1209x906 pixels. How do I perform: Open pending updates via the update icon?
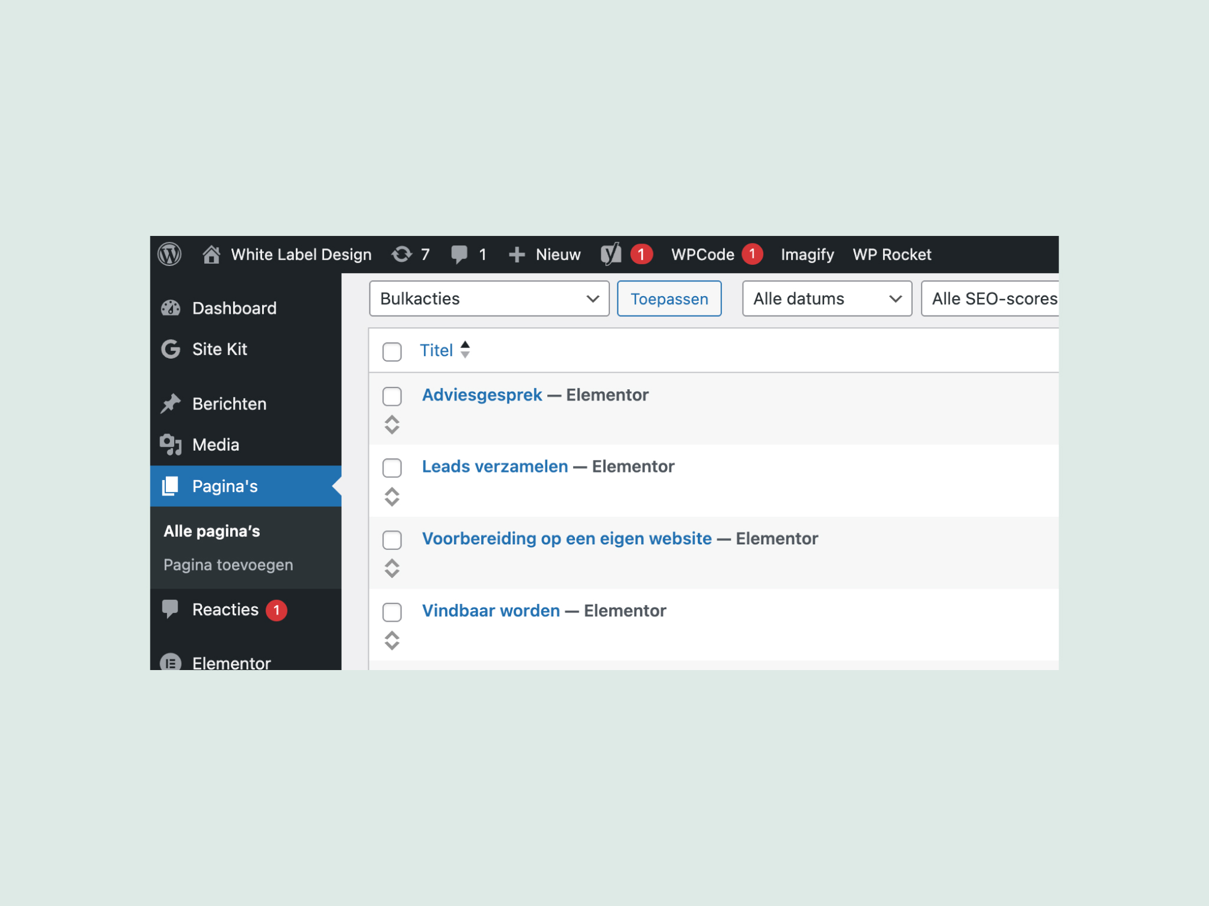pos(411,254)
